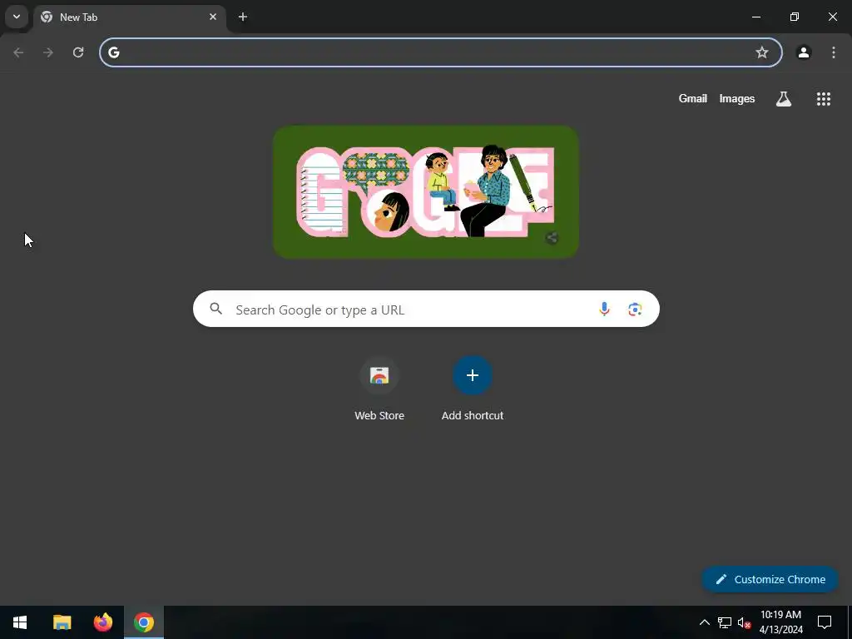Start voice search with the microphone
Screen dimensions: 852x639
[x=604, y=310]
